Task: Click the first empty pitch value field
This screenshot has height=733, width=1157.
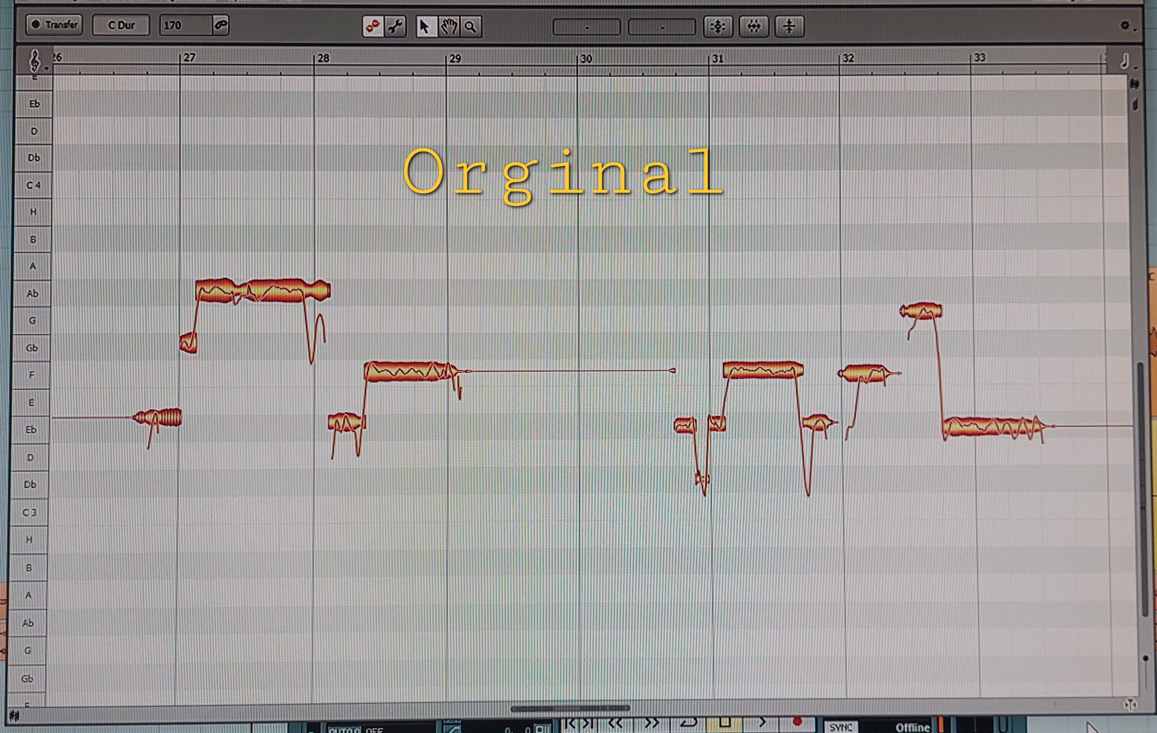Action: (x=587, y=27)
